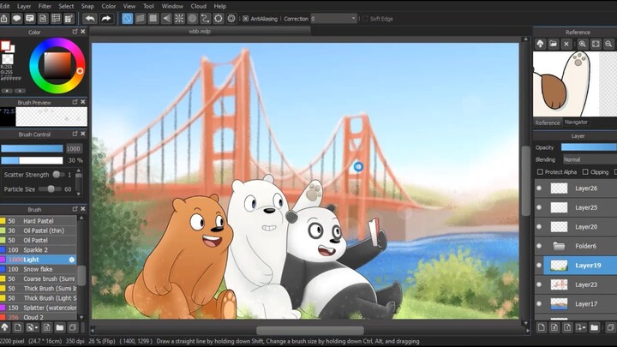
Task: Zoom out on the reference image
Action: (608, 44)
